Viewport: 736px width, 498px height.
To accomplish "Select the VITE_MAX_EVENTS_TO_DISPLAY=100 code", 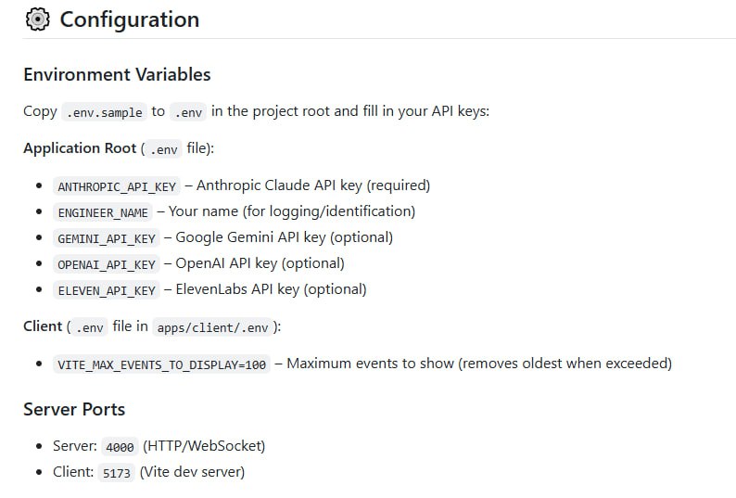I will (x=162, y=364).
